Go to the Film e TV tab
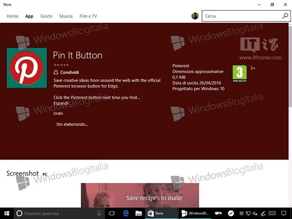 pos(88,16)
